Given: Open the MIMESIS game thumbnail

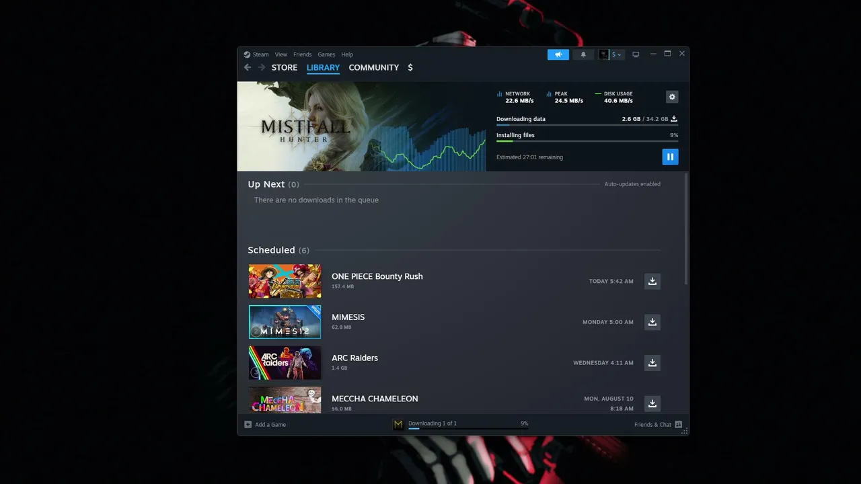Looking at the screenshot, I should click(x=285, y=322).
